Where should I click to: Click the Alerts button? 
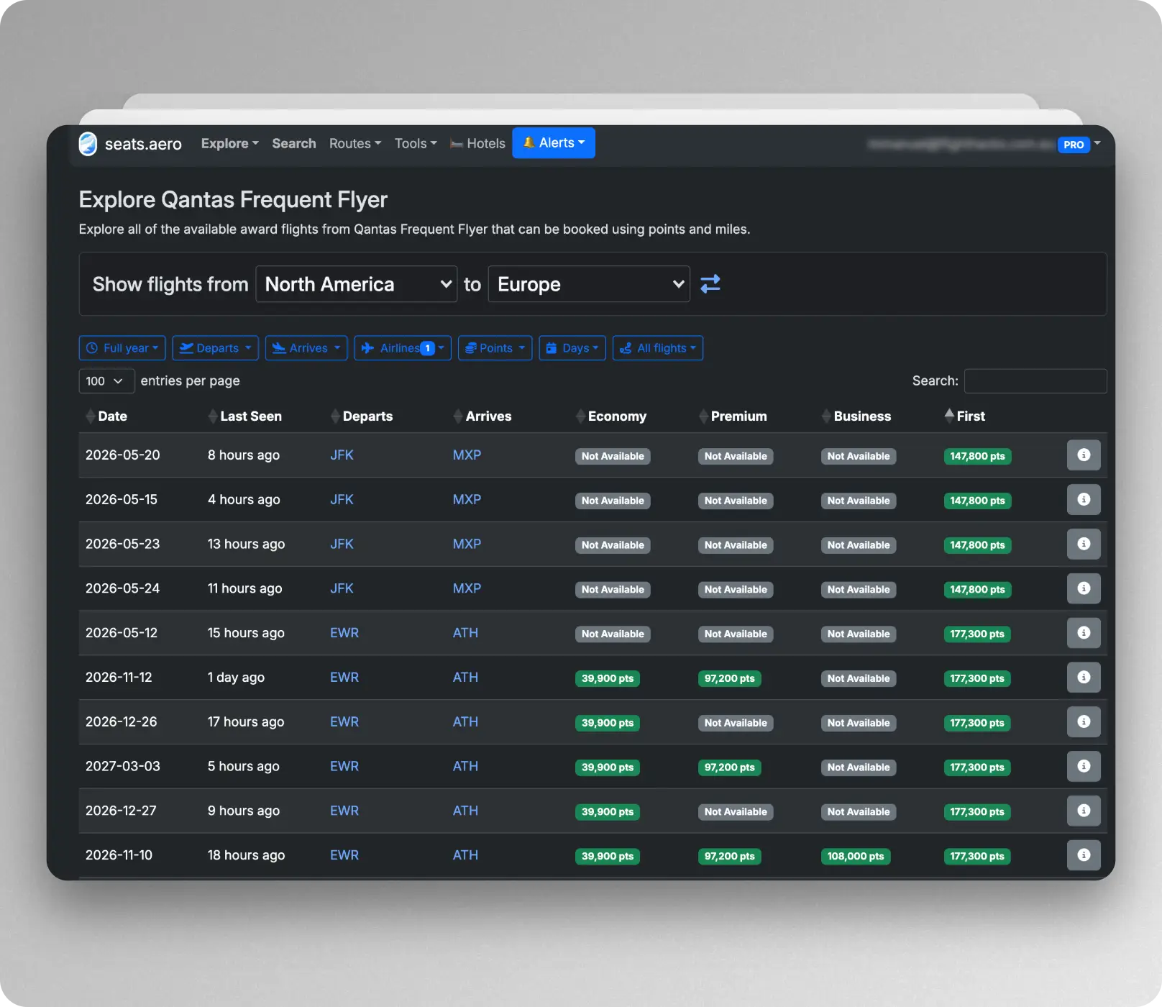[x=554, y=142]
